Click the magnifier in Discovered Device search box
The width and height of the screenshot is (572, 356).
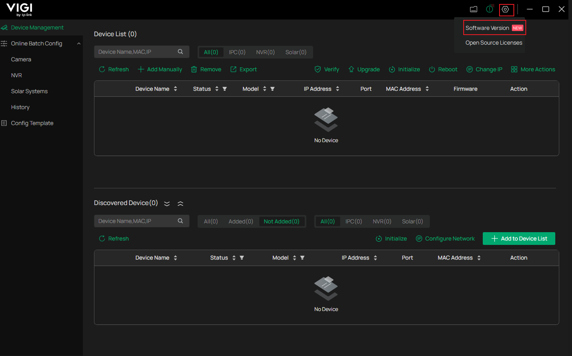180,221
